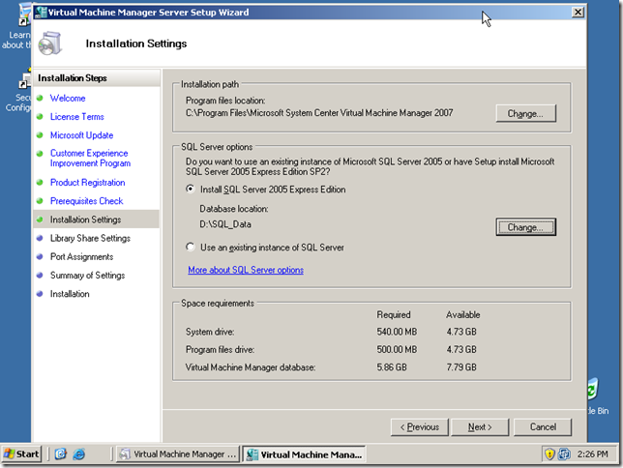Click the 7.79 GB available database value
623x468 pixels.
click(x=461, y=367)
